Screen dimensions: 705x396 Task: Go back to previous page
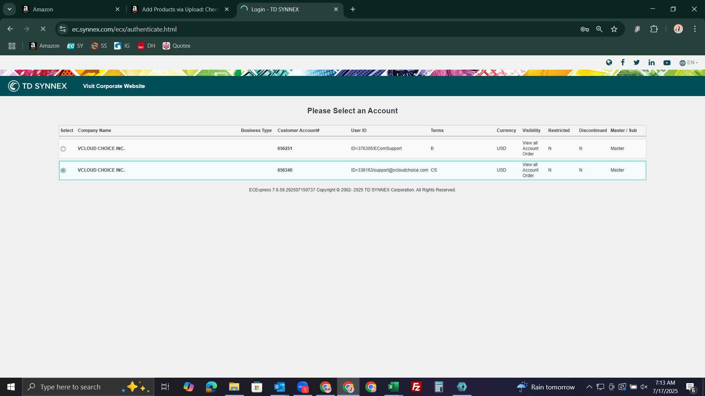coord(10,29)
